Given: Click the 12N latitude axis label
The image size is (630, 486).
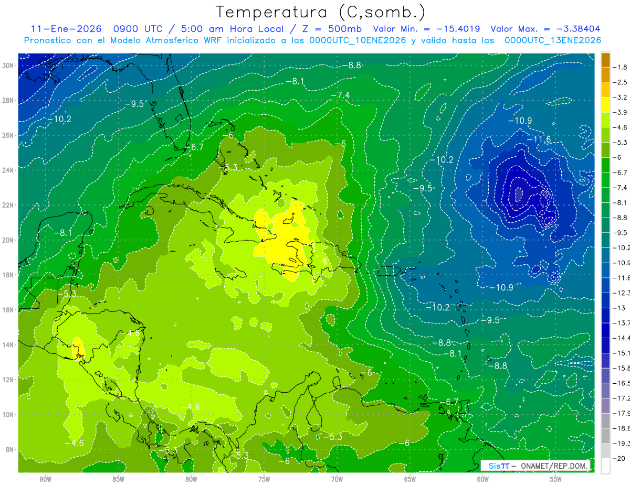Looking at the screenshot, I should click(9, 379).
